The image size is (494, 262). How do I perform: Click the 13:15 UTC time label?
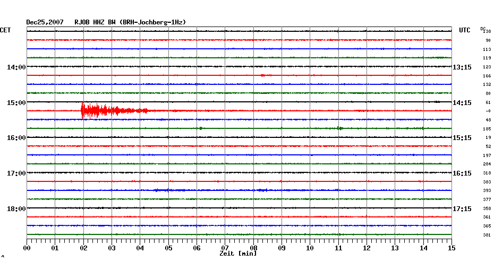[462, 67]
